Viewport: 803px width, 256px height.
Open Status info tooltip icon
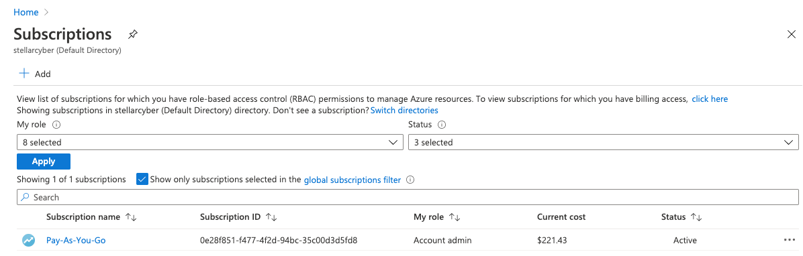(x=442, y=124)
